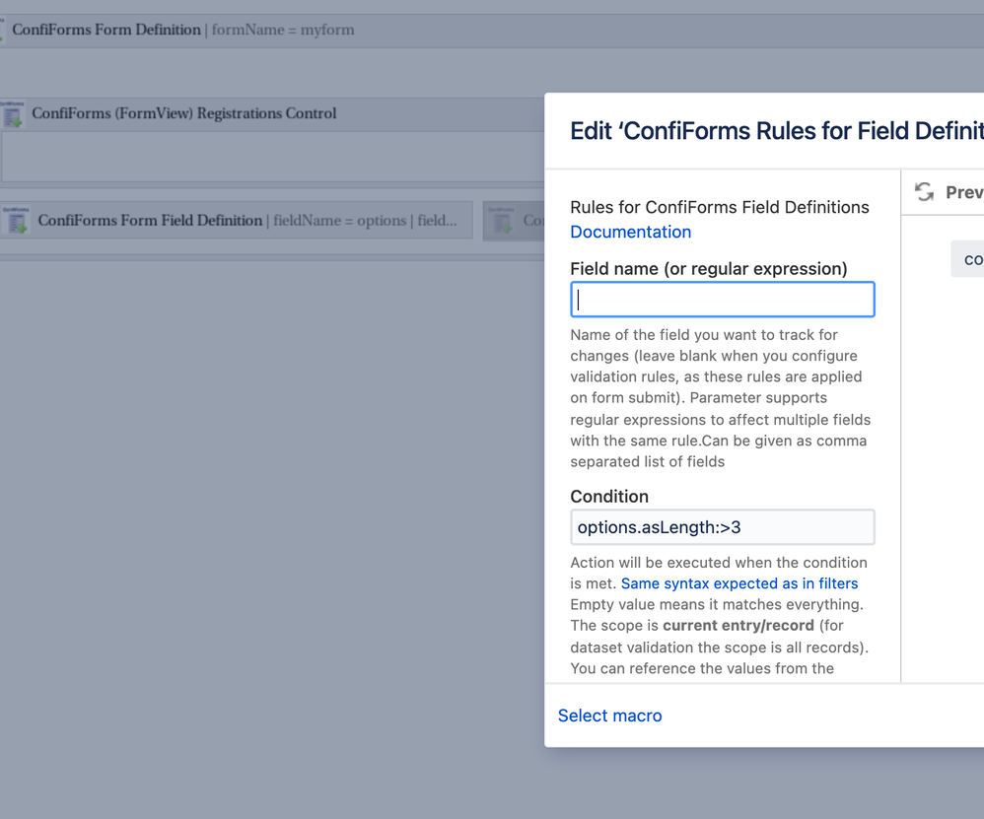This screenshot has height=819, width=984.
Task: Click the Preview refresh icon
Action: [x=924, y=192]
